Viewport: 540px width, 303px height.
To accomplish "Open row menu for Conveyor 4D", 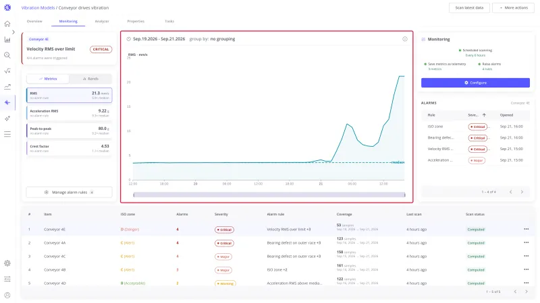I will point(526,283).
